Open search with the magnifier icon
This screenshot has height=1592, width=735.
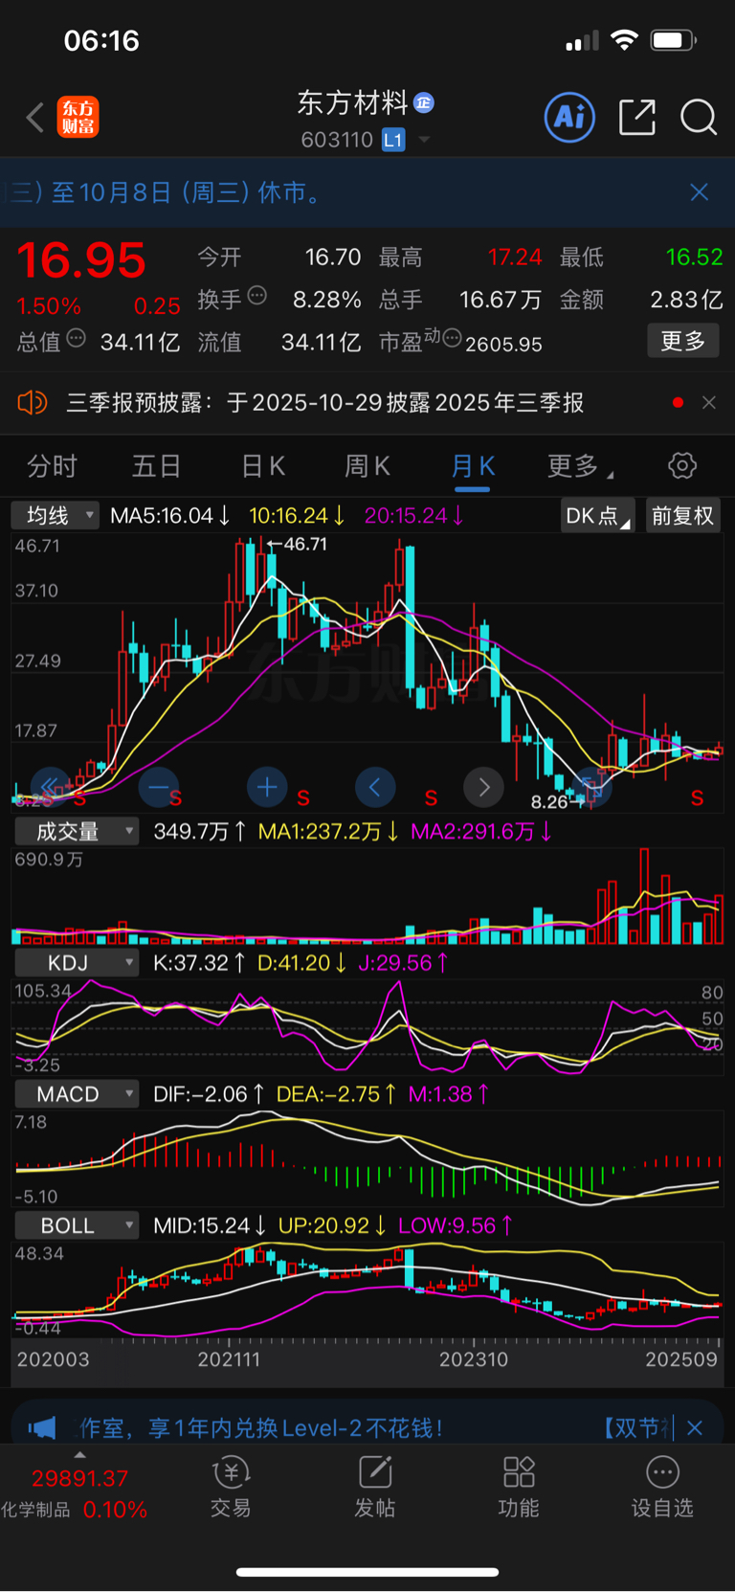click(x=699, y=118)
